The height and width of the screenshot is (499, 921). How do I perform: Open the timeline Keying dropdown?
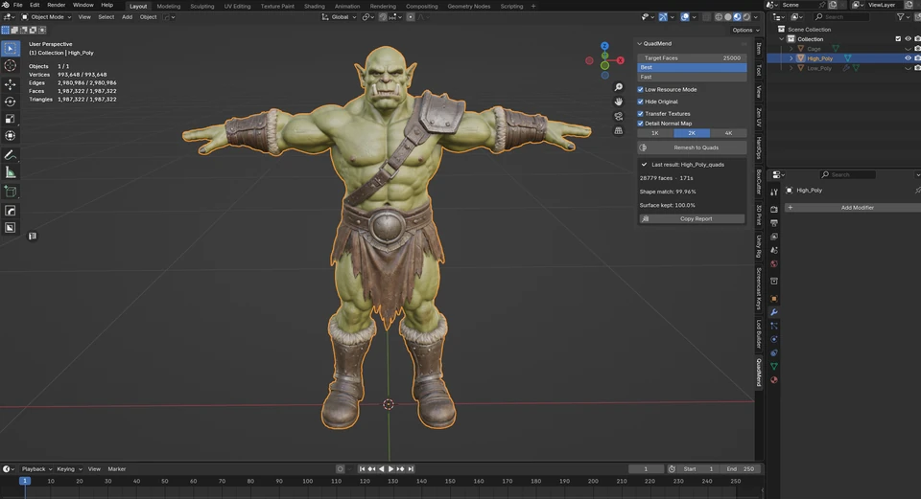[x=69, y=469]
